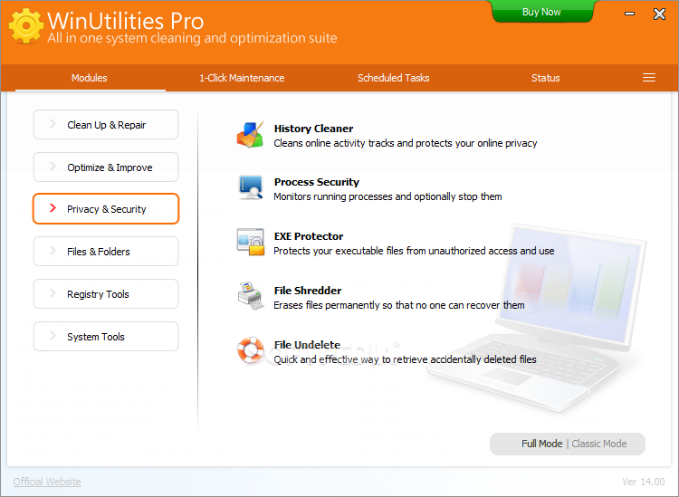
Task: Open the EXE Protector title
Action: coord(309,236)
